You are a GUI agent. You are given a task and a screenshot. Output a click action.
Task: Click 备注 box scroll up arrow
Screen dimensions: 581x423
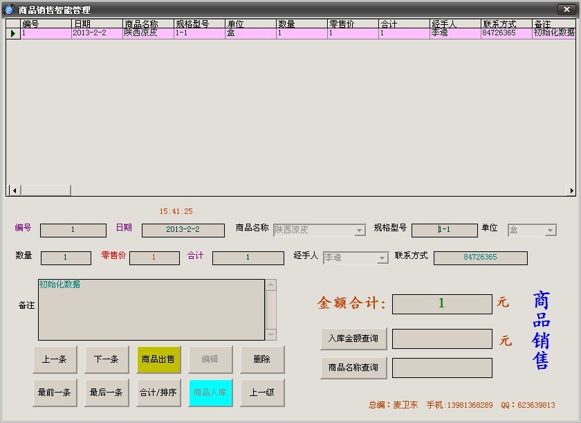[271, 285]
